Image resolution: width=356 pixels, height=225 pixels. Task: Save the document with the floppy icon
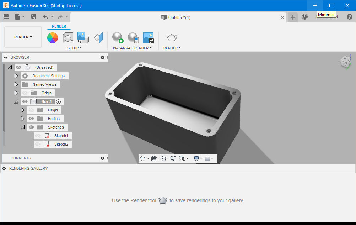34,17
